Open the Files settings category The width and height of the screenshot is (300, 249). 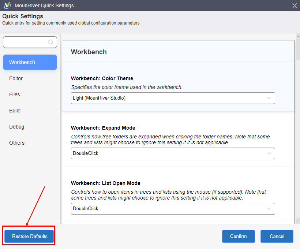(x=15, y=94)
